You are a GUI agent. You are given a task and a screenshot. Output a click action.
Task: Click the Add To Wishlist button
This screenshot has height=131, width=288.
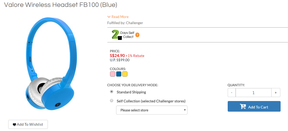pos(28,124)
